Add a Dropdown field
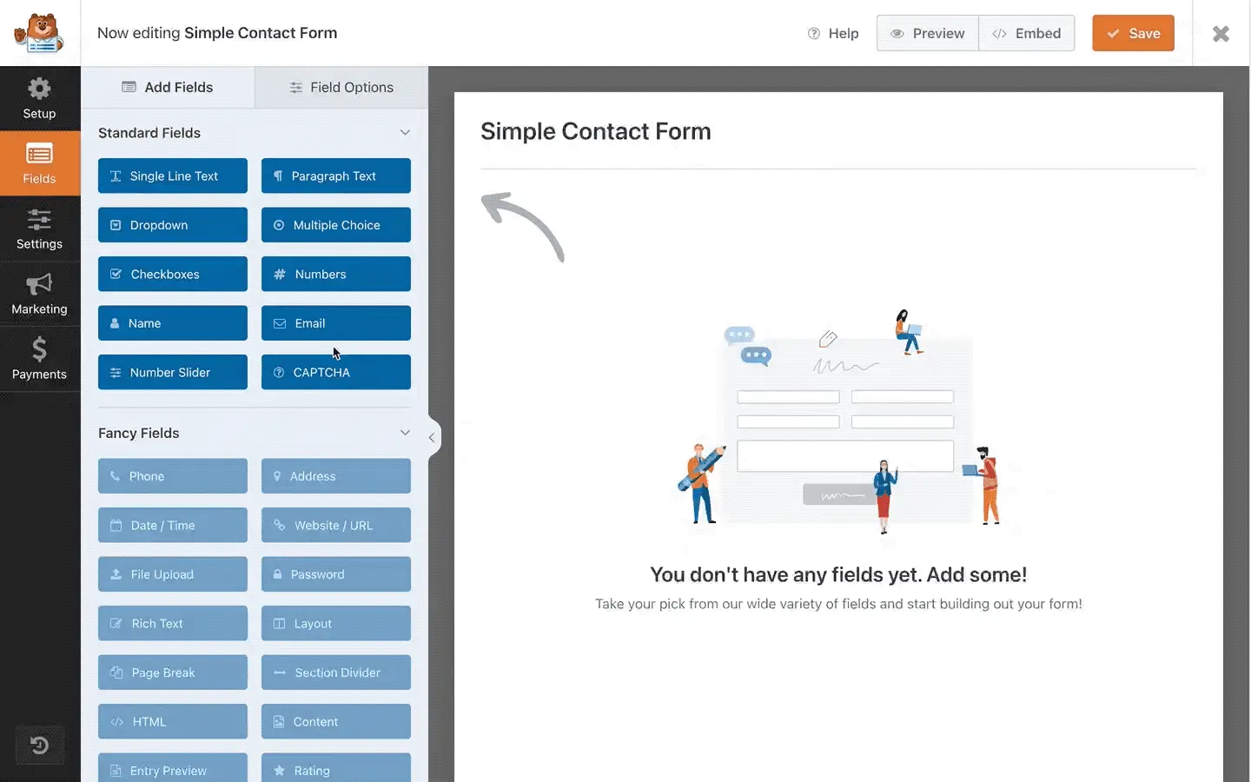Image resolution: width=1251 pixels, height=782 pixels. pyautogui.click(x=173, y=225)
